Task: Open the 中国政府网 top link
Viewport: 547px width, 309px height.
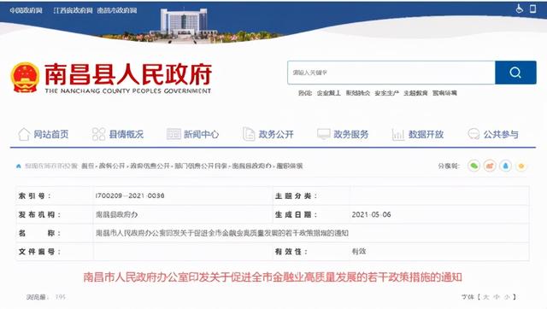Action: [x=26, y=10]
